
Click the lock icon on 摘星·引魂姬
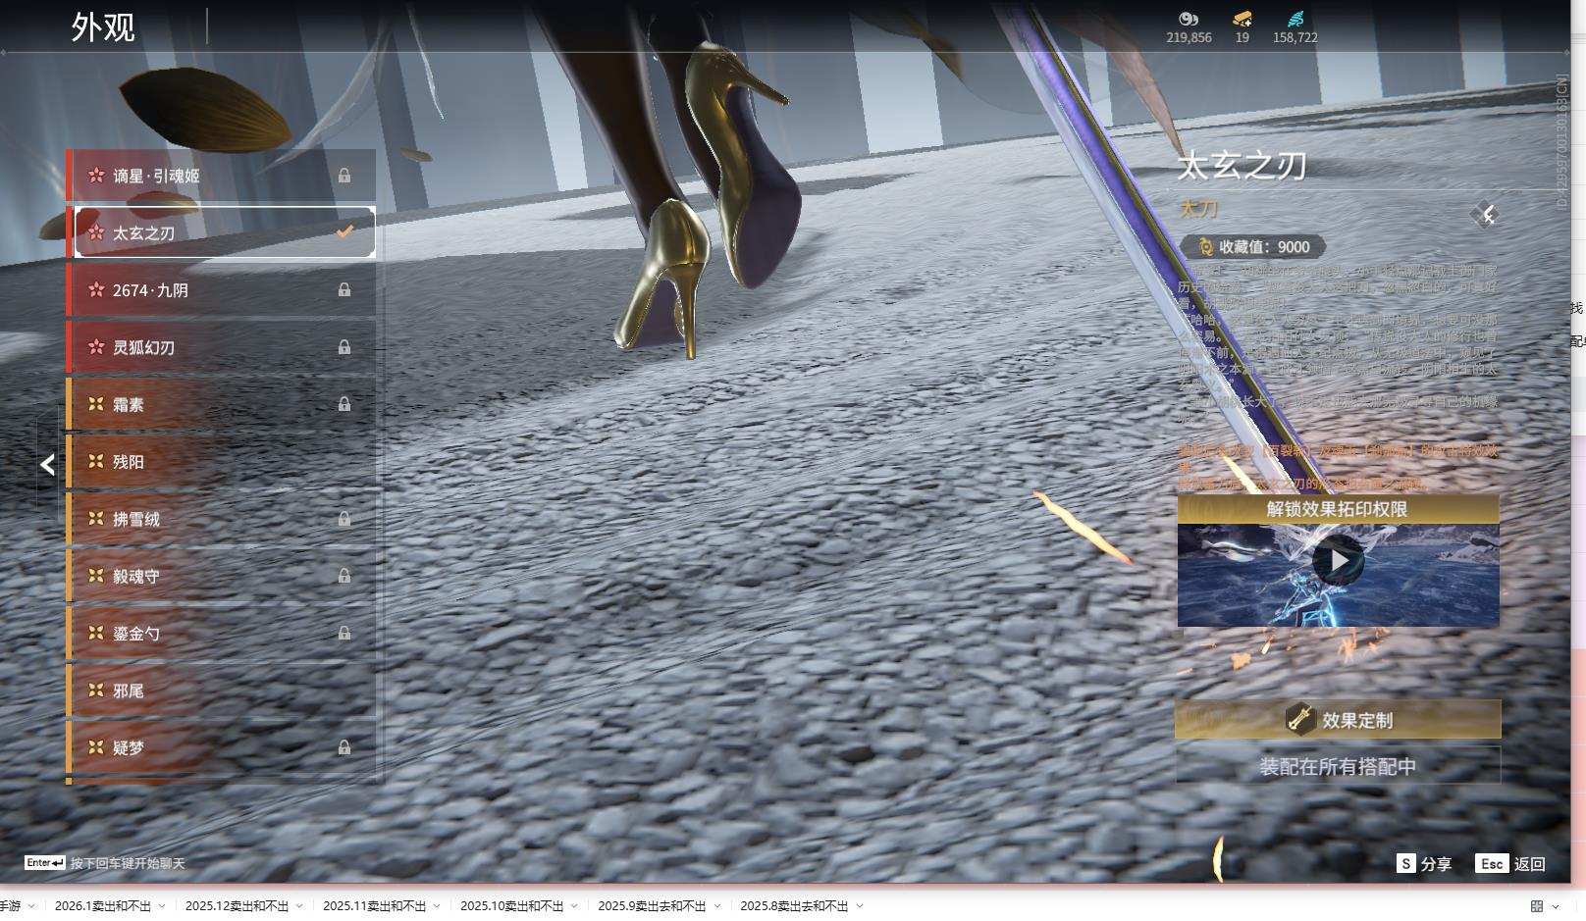point(344,176)
